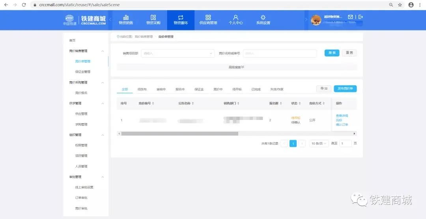Switch to the 全部 tab

(125, 90)
